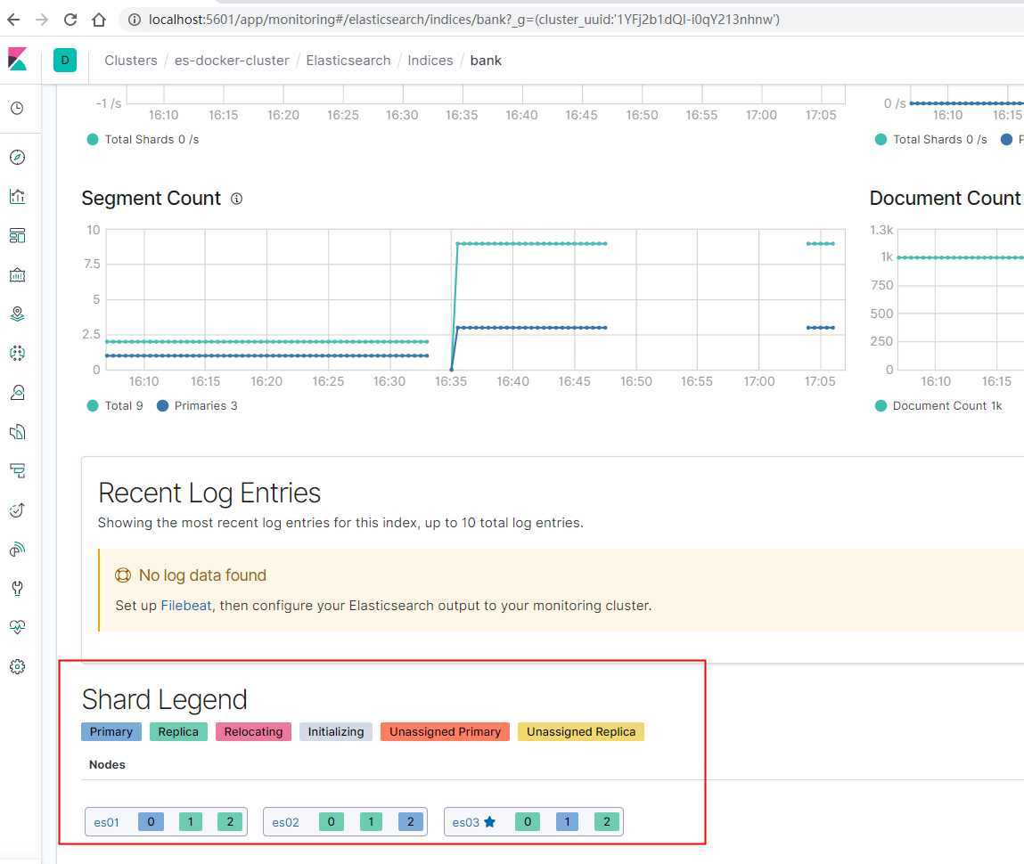Click the browser forward arrow
The height and width of the screenshot is (864, 1024).
click(x=42, y=20)
